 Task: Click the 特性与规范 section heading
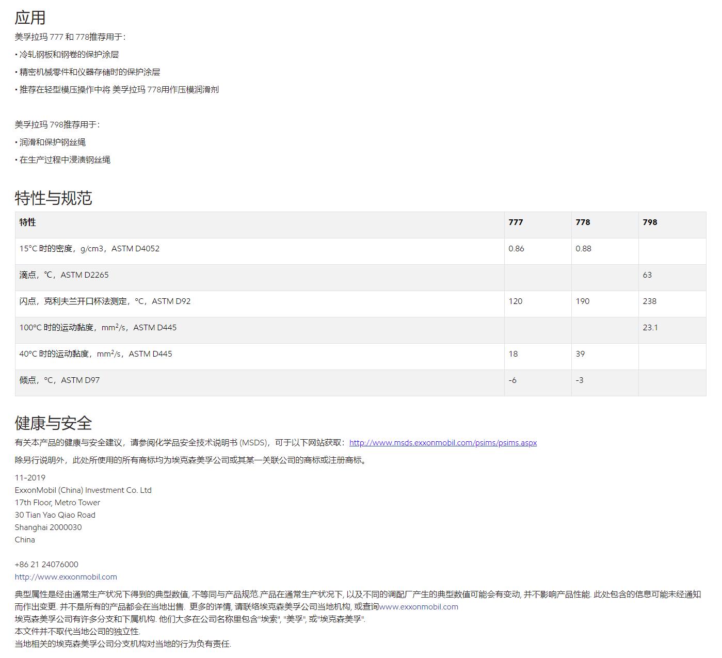(54, 198)
